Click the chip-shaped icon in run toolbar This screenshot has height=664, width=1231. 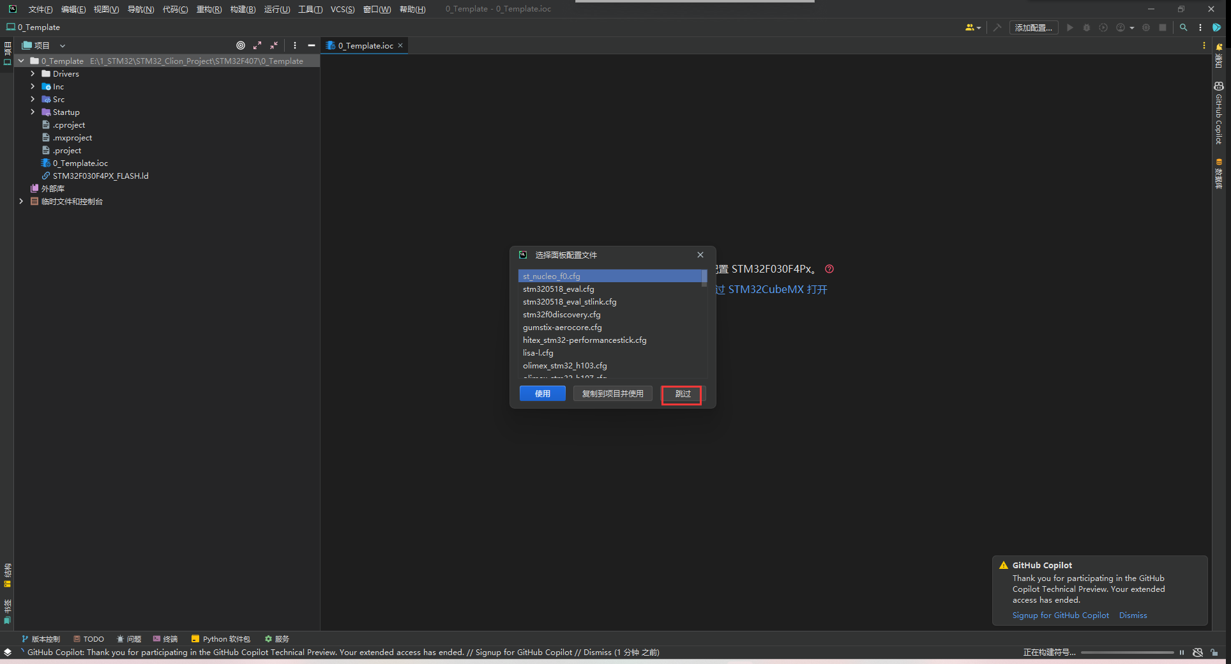click(1146, 27)
